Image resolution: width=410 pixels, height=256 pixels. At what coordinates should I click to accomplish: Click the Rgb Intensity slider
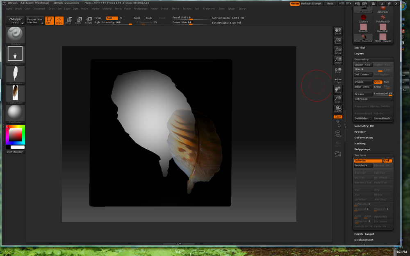pyautogui.click(x=113, y=23)
